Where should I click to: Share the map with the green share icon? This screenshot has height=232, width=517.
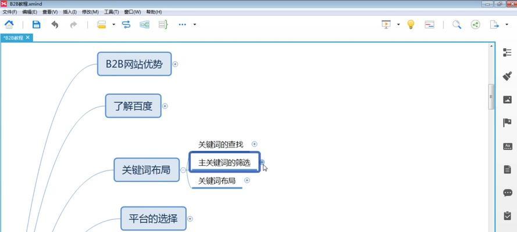tap(475, 24)
